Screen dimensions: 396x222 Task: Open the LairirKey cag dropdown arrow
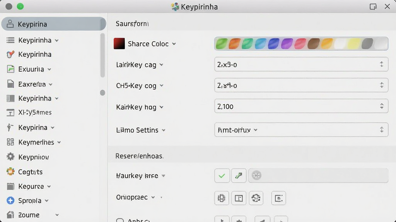pos(161,65)
